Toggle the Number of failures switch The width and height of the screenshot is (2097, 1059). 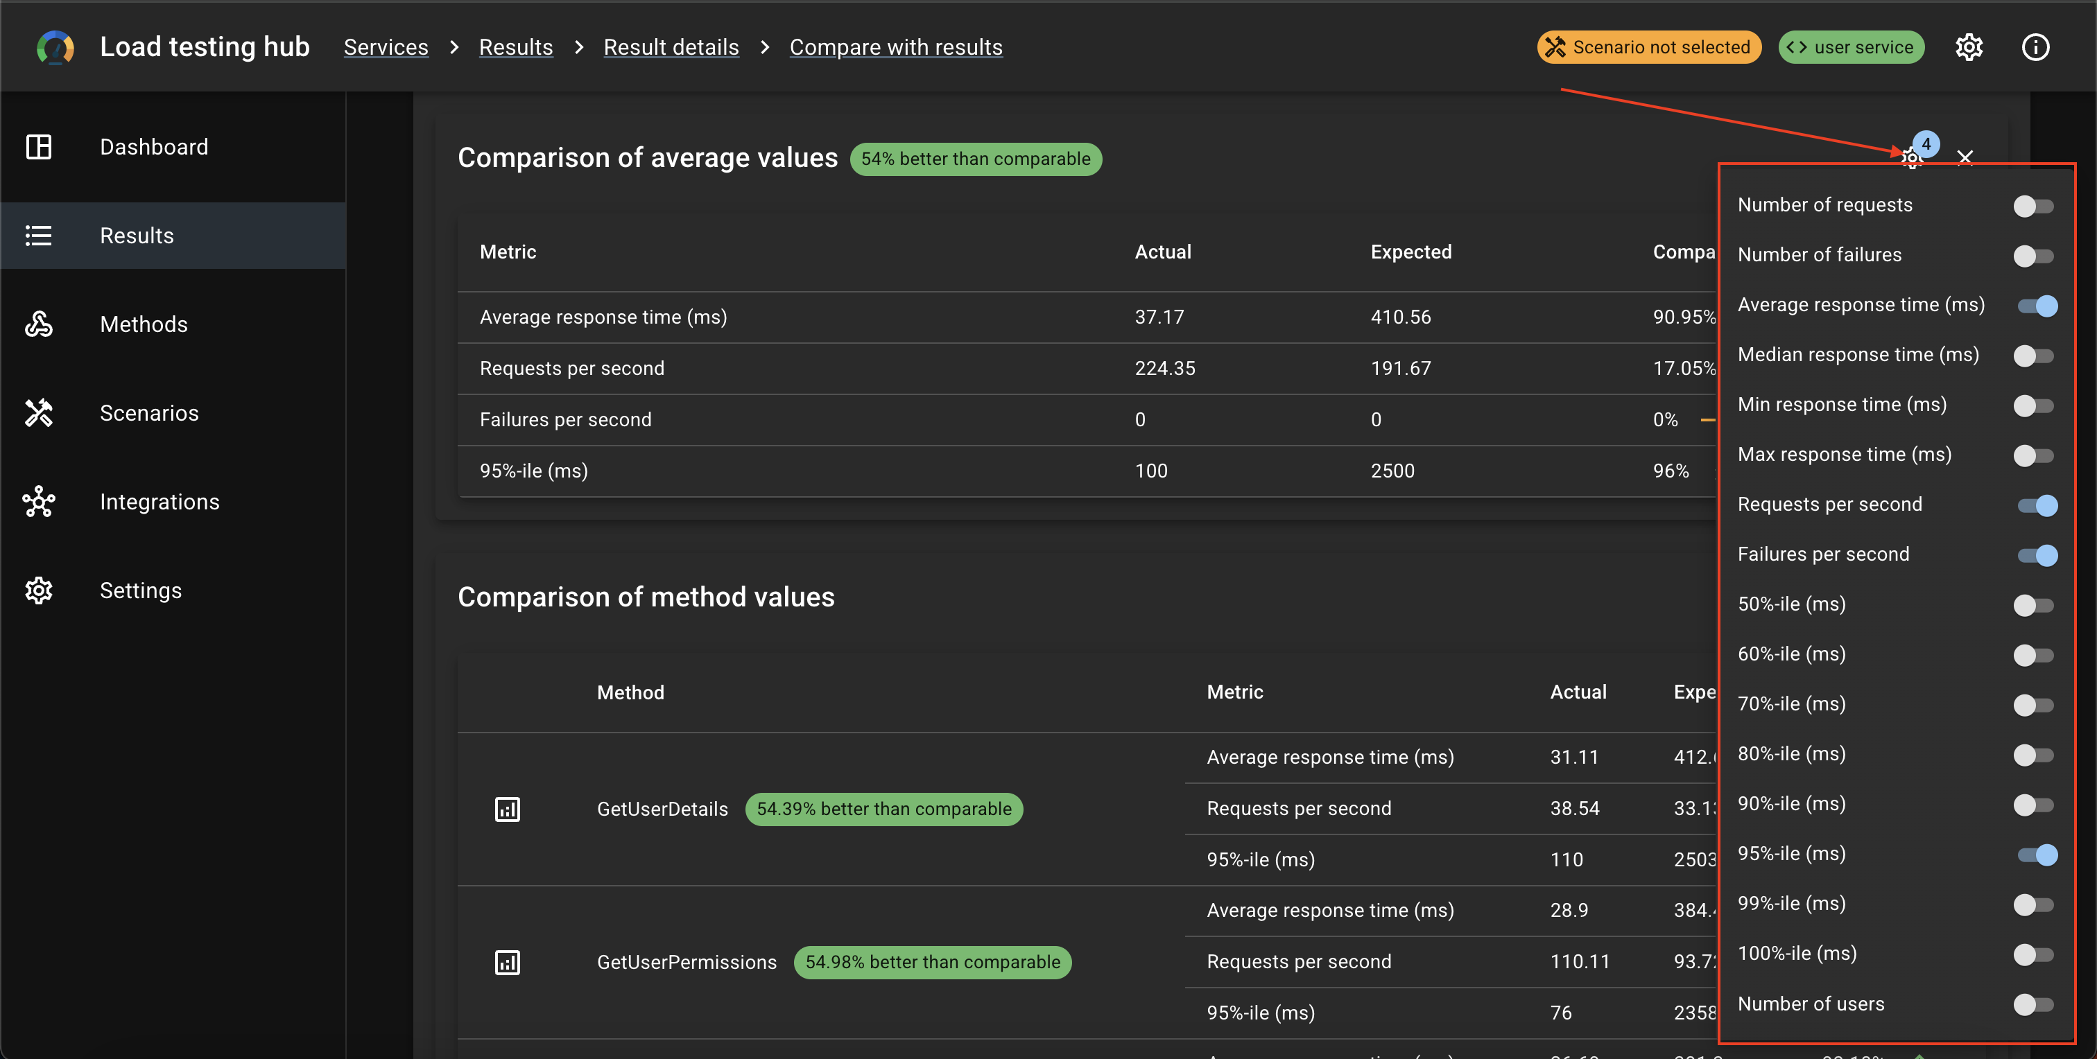coord(2033,256)
